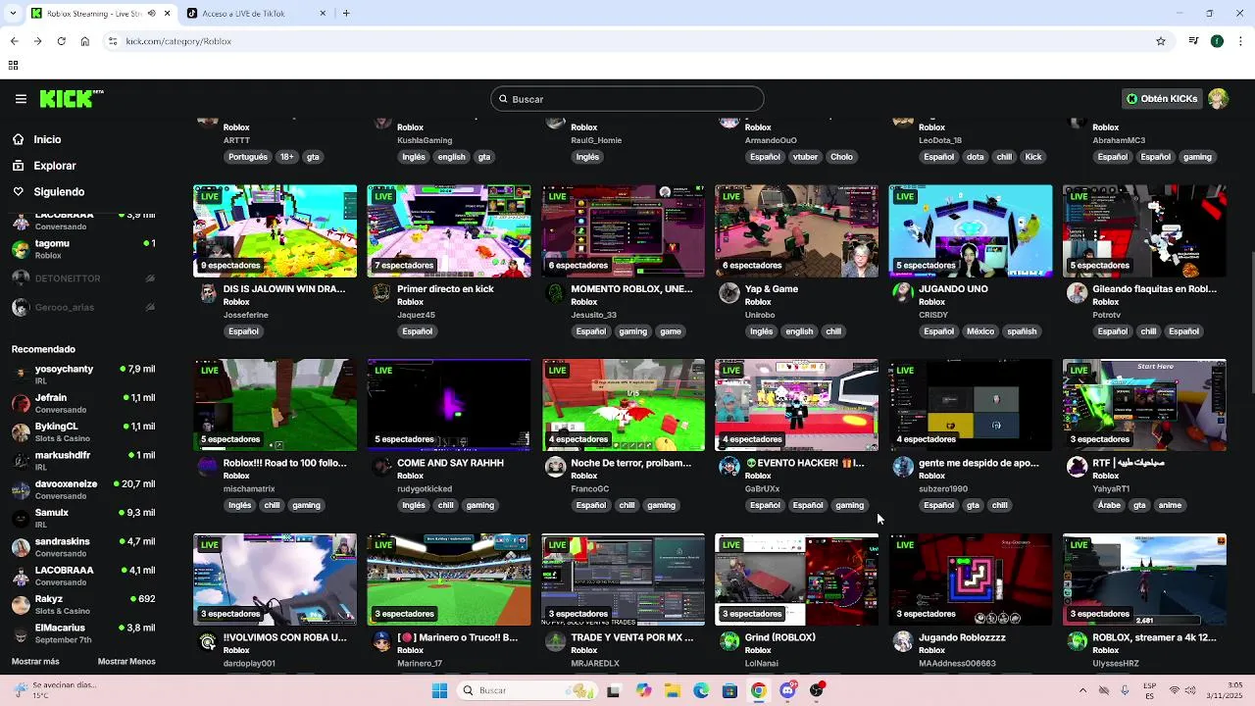Open Microsoft Edge from taskbar
The image size is (1255, 706).
pos(701,690)
